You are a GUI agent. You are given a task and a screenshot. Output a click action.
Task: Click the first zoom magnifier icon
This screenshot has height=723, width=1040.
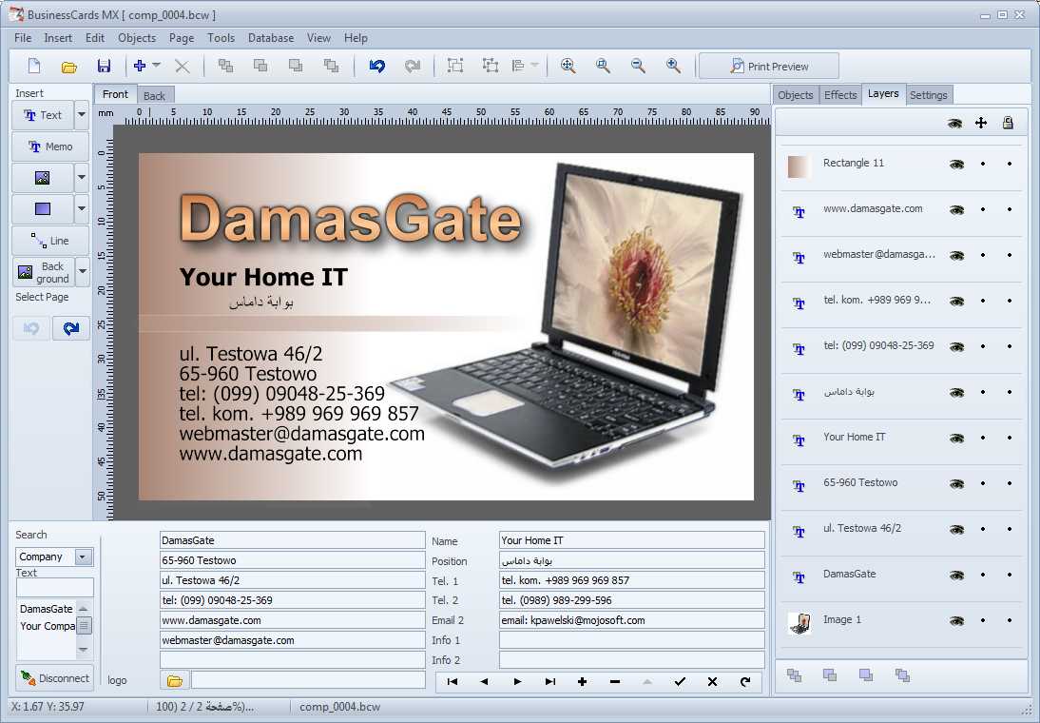pyautogui.click(x=568, y=65)
